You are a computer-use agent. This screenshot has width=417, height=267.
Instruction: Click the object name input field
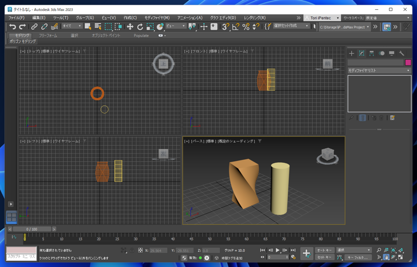coord(375,62)
